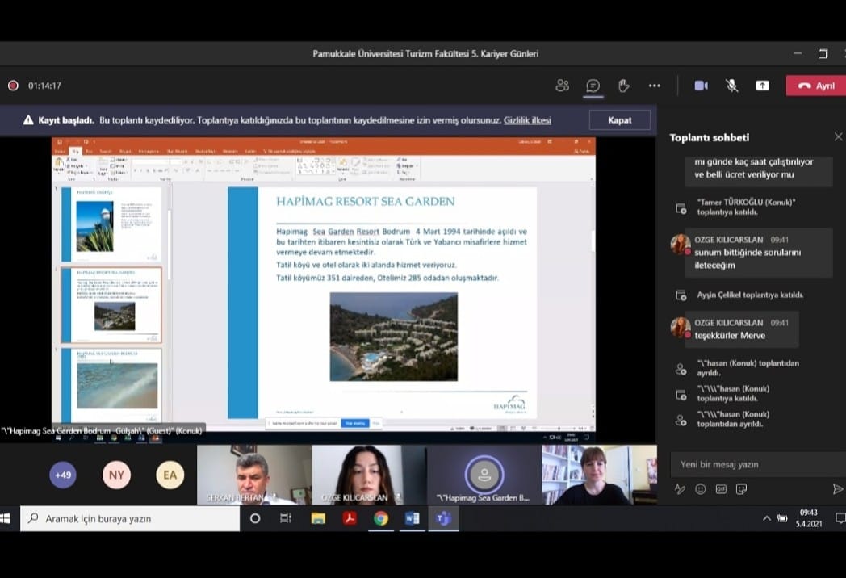
Task: Select Ozge Kilicarslan's video tile
Action: pos(368,475)
